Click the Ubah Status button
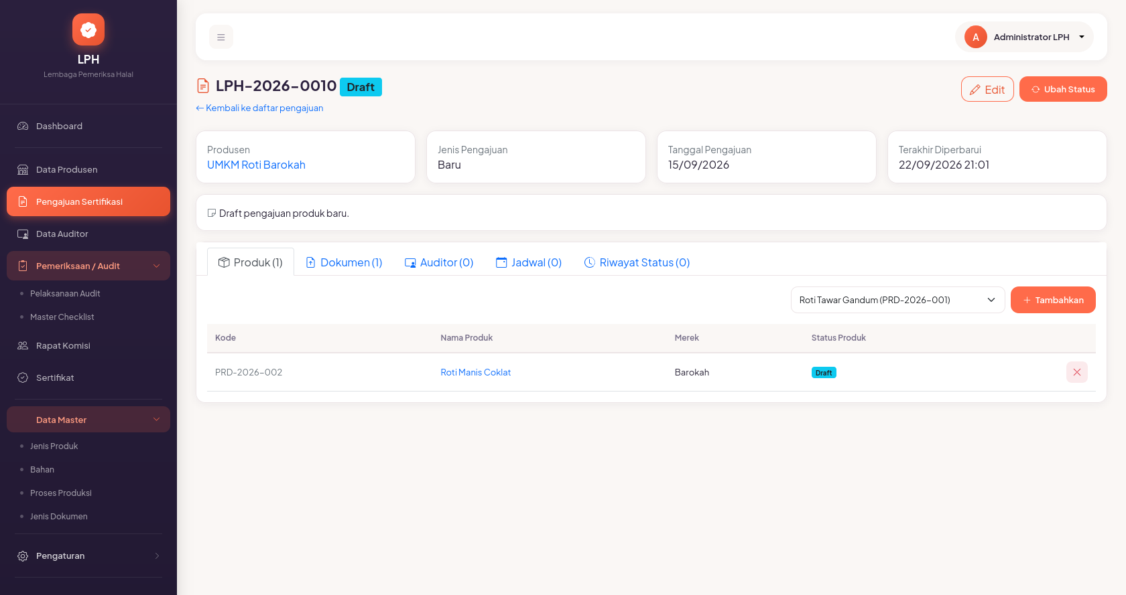 1063,89
